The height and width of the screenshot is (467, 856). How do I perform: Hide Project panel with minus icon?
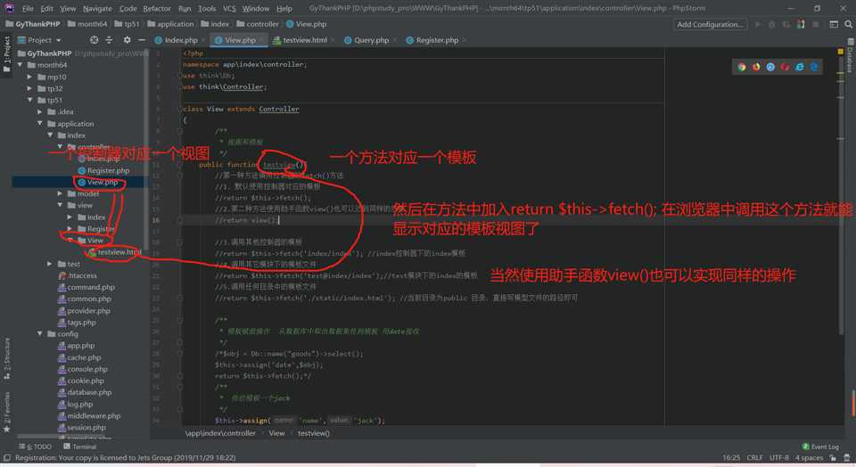(142, 40)
